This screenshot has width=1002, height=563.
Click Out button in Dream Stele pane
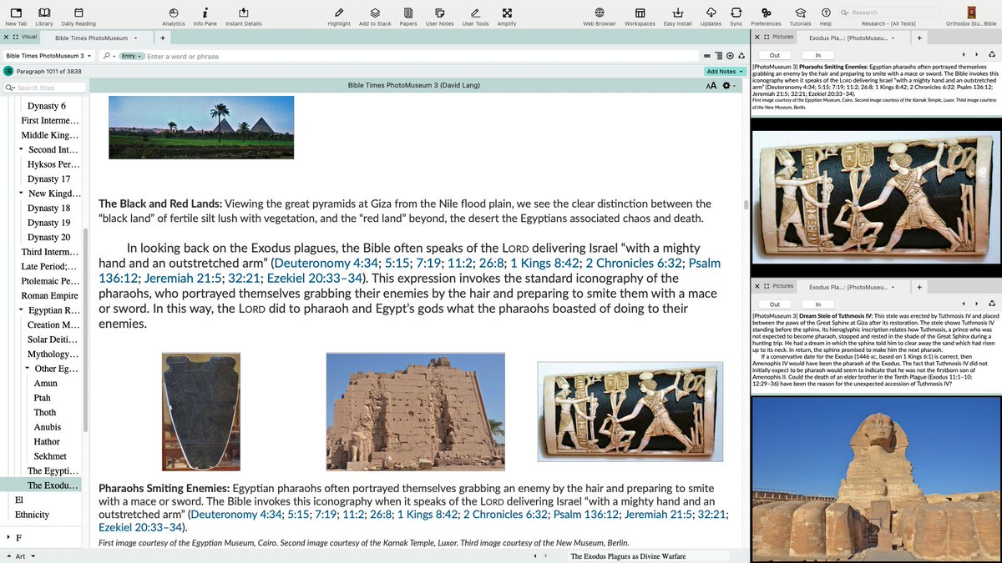click(775, 304)
